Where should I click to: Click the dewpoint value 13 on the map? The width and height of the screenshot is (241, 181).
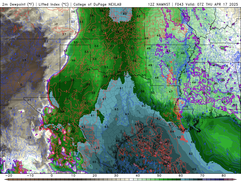24,60
